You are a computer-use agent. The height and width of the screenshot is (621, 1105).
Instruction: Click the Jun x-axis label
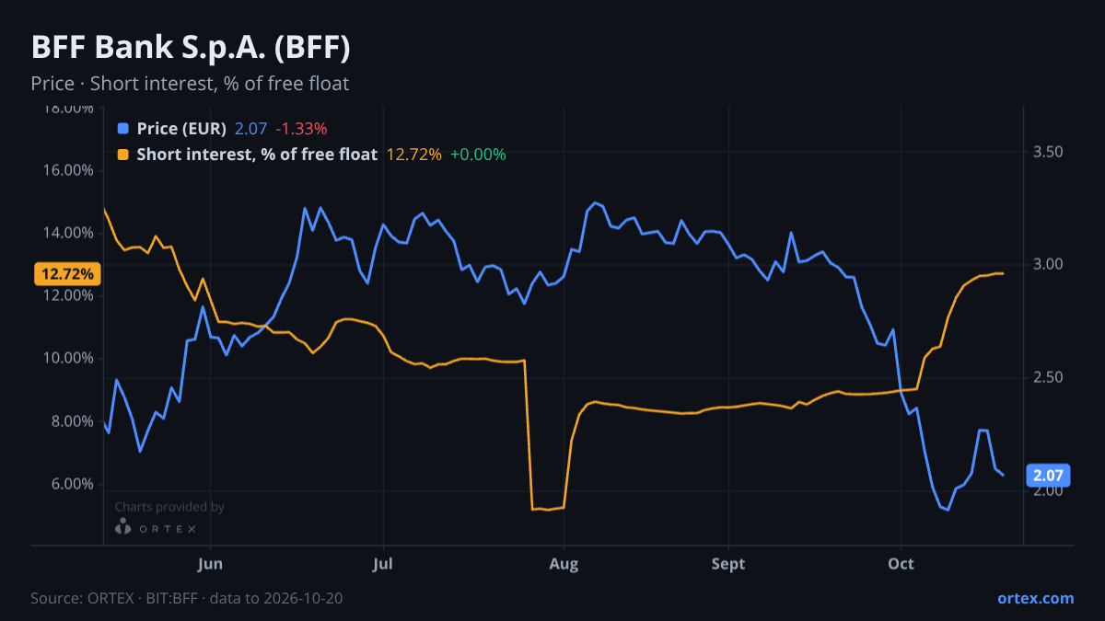[x=211, y=564]
